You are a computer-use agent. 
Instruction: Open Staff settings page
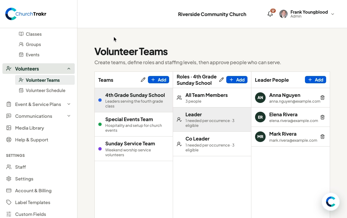(x=20, y=167)
